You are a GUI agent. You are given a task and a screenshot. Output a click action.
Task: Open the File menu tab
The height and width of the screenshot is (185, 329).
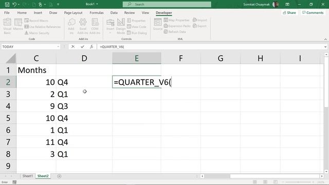[x=7, y=13]
